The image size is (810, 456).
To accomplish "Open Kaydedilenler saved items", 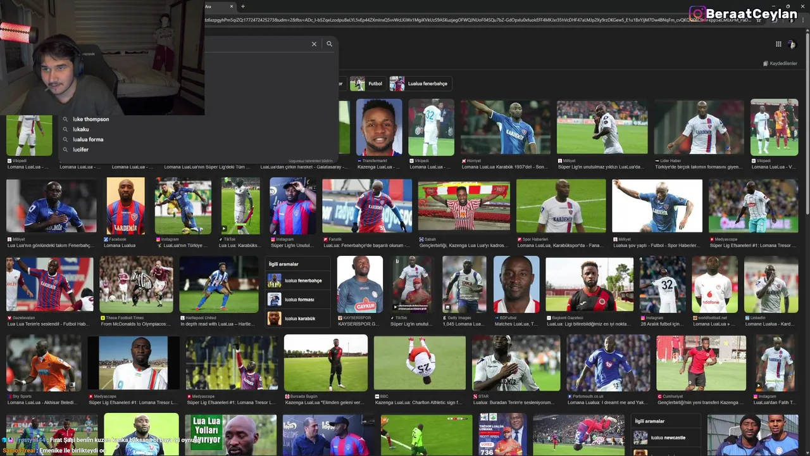I will [780, 63].
